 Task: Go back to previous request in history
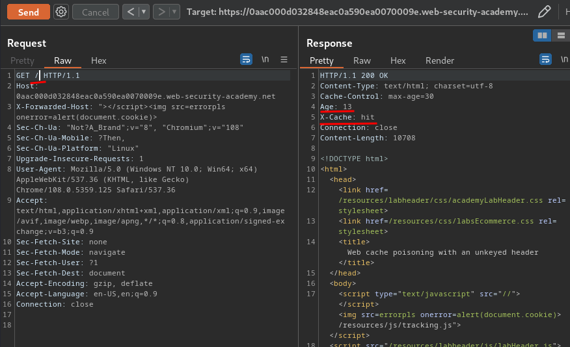[x=131, y=12]
